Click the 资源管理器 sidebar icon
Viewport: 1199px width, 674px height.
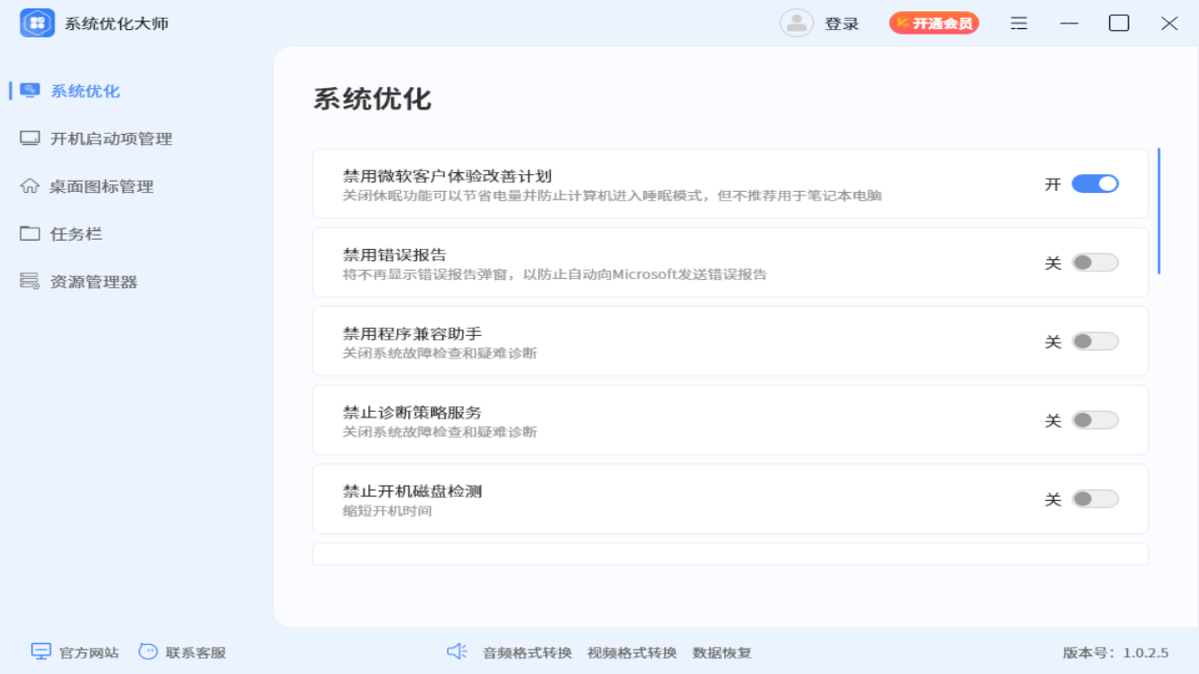point(28,281)
